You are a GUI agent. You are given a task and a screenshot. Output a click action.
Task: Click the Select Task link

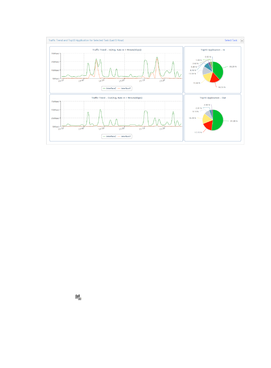click(x=231, y=40)
